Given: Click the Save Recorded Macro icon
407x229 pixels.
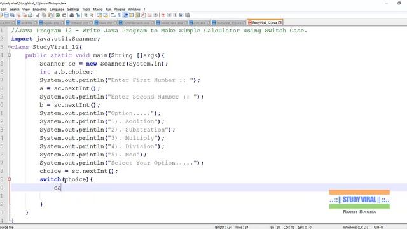Looking at the screenshot, I should 188,15.
